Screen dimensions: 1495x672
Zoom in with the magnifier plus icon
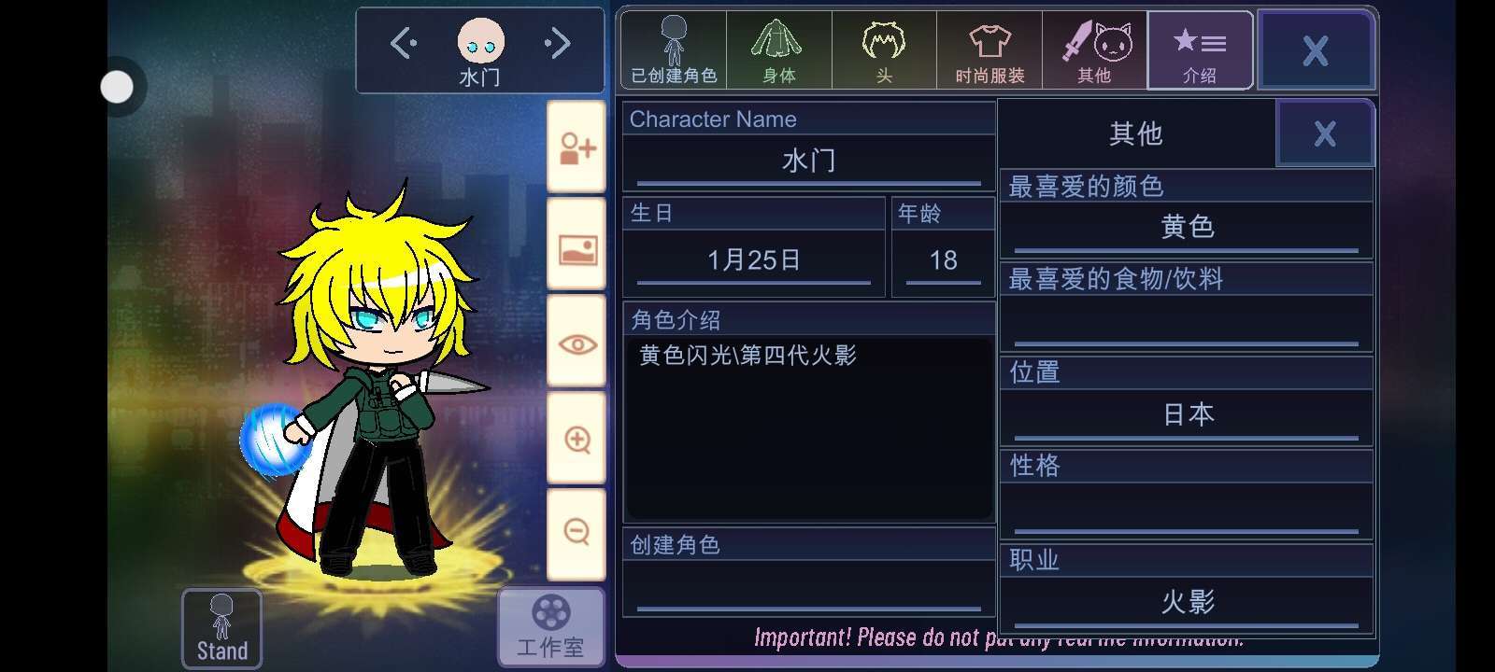coord(577,440)
